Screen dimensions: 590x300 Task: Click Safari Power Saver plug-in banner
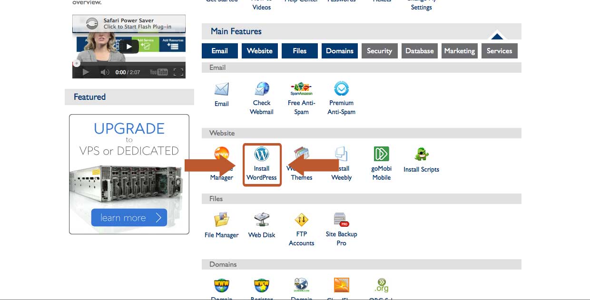coord(129,24)
